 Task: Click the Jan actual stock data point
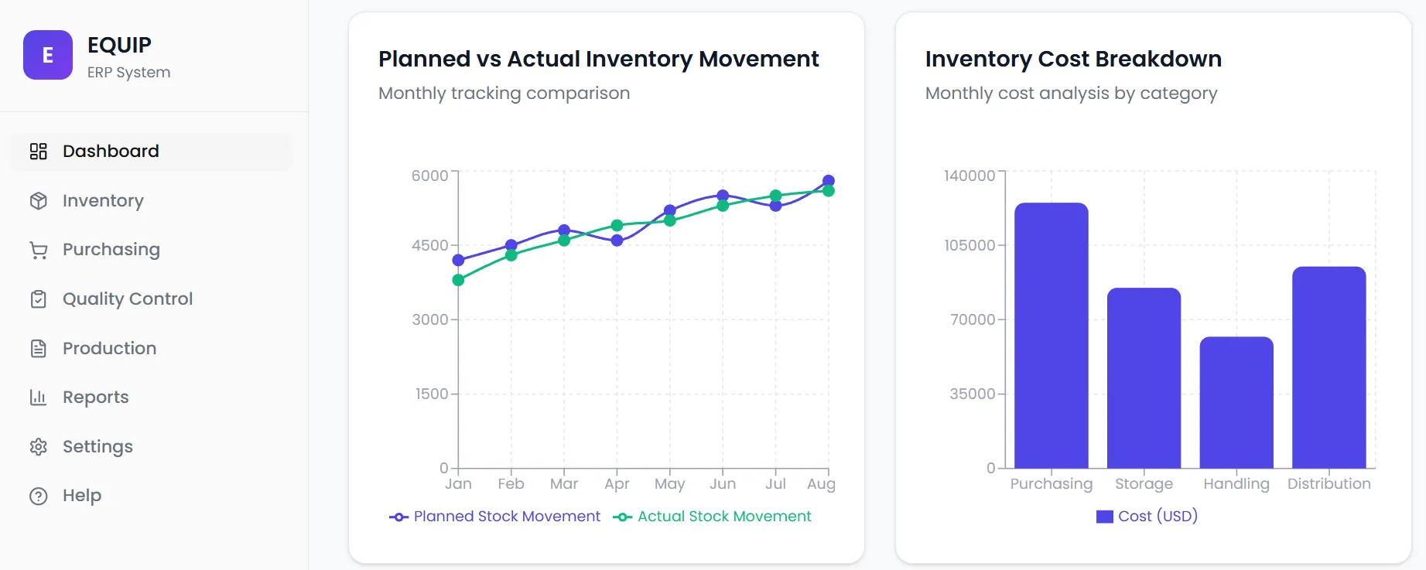click(x=458, y=280)
